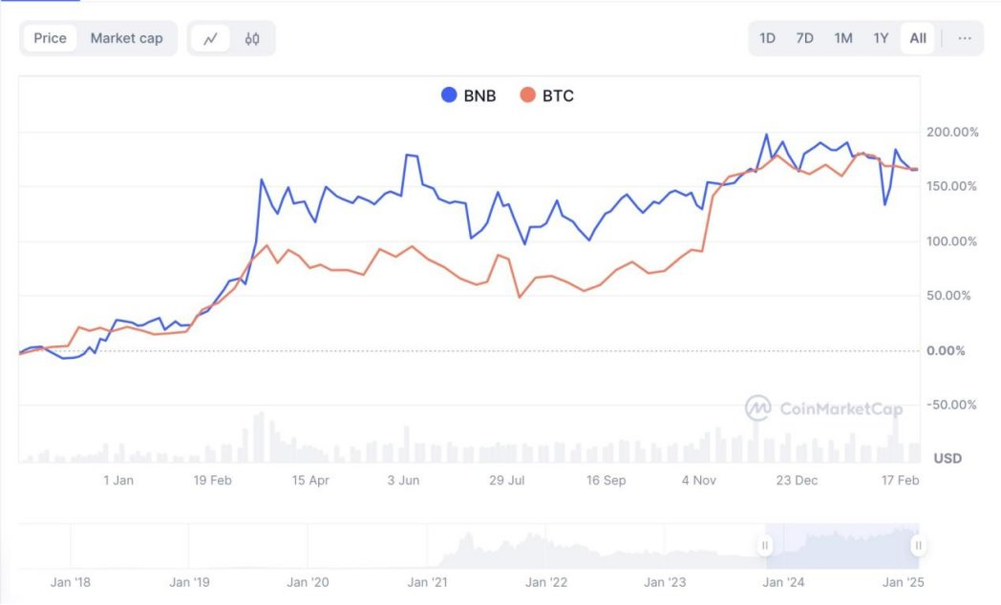Click the left range slider handle
Screen dimensions: 1001x605
[764, 546]
